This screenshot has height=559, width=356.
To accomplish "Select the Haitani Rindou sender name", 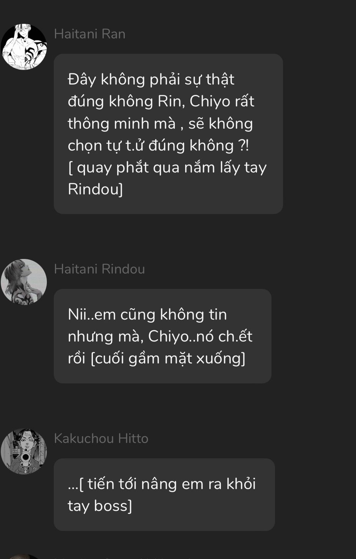I will 99,269.
